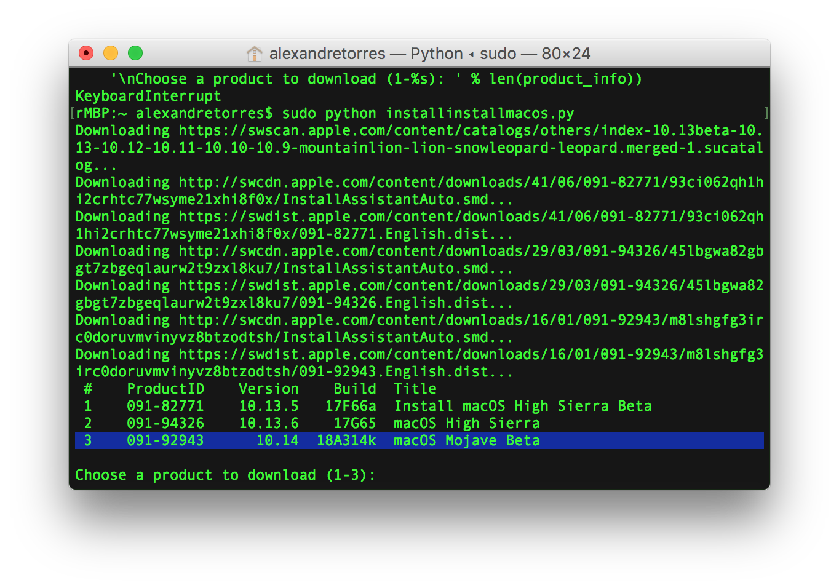Click version "10.13.5" in the table

[x=269, y=406]
